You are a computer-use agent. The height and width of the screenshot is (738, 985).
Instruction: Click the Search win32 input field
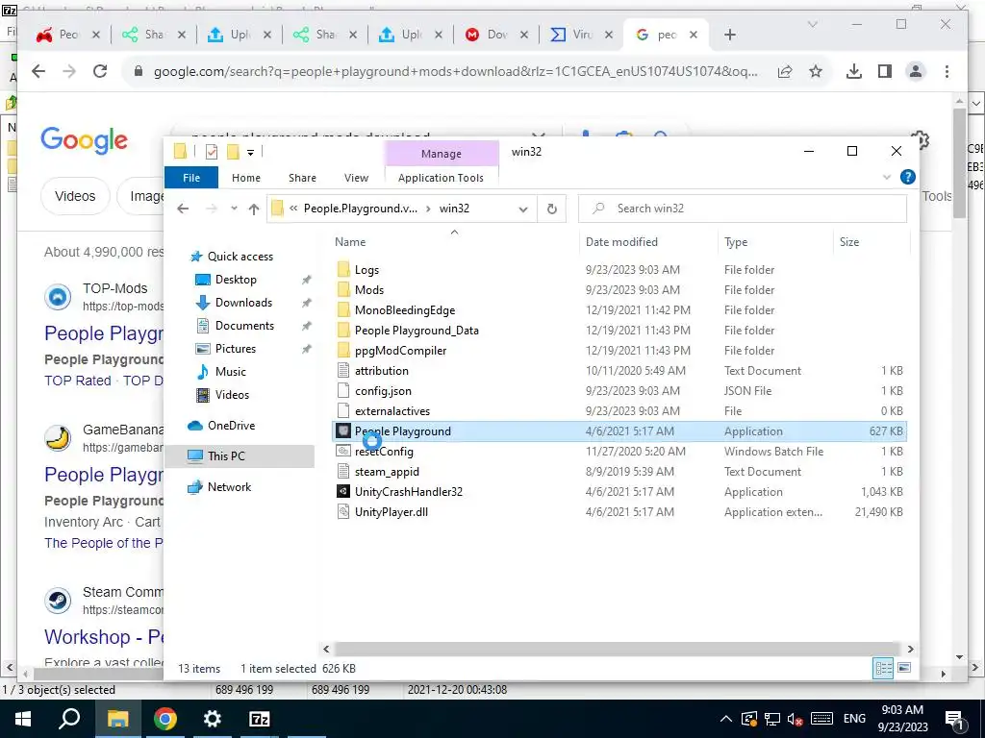click(742, 209)
